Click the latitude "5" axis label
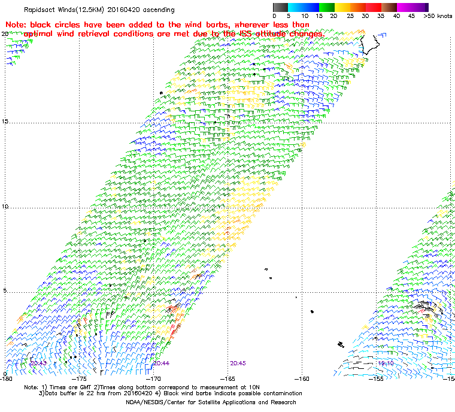Viewport: 455px width, 412px height. [x=4, y=290]
